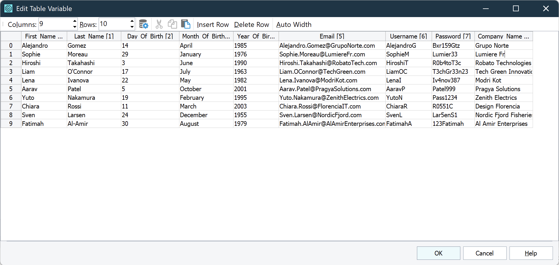Select the Email [5] column header
Screen dimensions: 559x265
click(x=332, y=36)
